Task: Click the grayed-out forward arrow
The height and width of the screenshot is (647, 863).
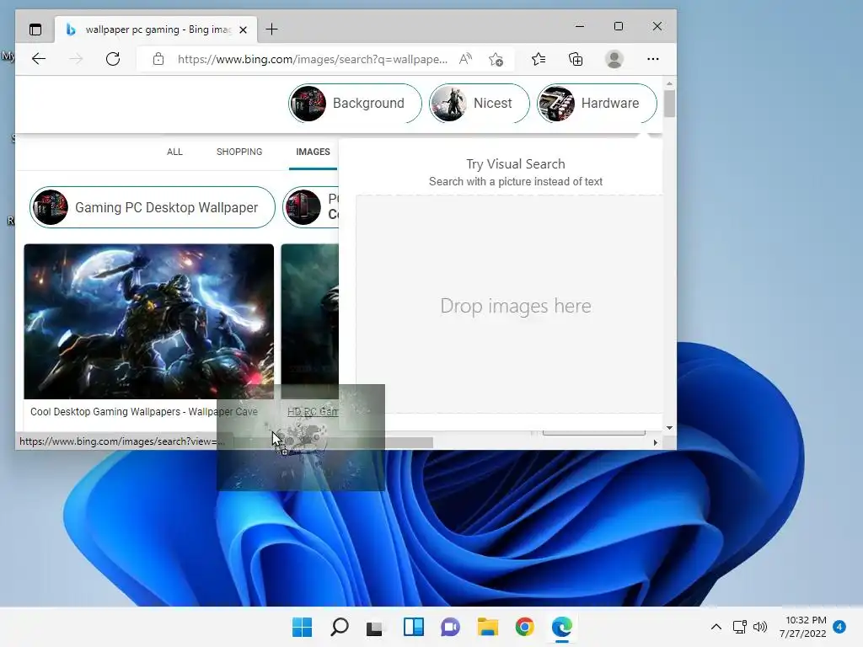Action: [x=76, y=59]
